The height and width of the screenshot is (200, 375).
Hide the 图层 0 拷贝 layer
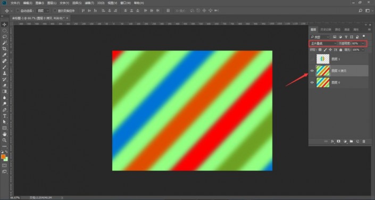(x=312, y=71)
